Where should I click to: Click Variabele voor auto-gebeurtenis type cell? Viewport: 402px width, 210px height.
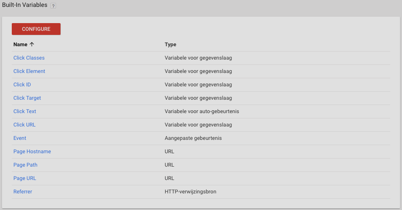[x=202, y=111]
